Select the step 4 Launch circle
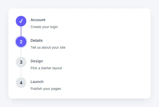The image size is (159, 107). (21, 83)
